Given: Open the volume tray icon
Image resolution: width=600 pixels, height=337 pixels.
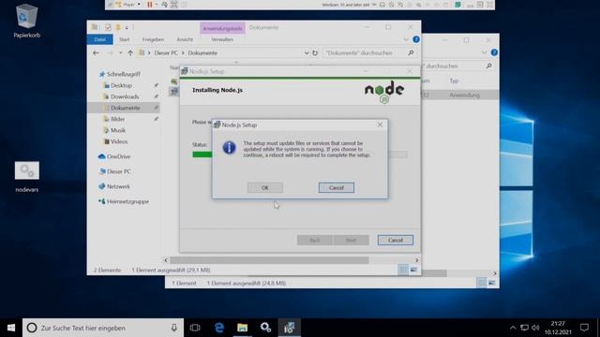Looking at the screenshot, I should (x=535, y=328).
